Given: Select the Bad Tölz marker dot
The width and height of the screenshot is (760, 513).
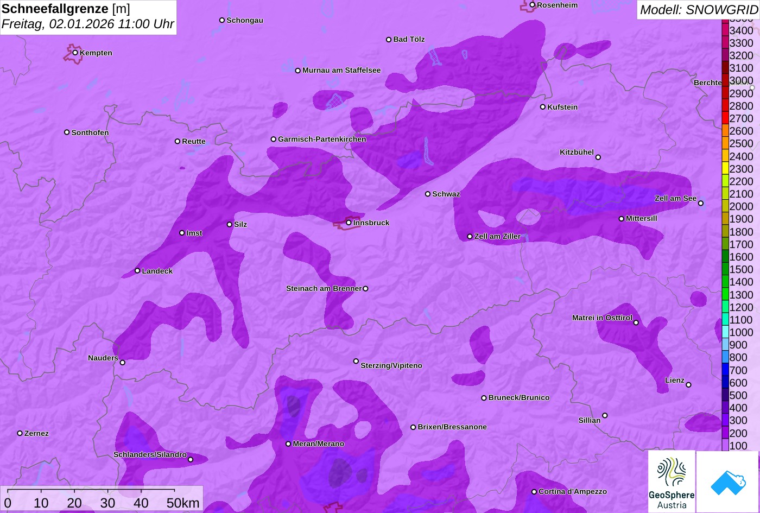Looking at the screenshot, I should [x=389, y=40].
